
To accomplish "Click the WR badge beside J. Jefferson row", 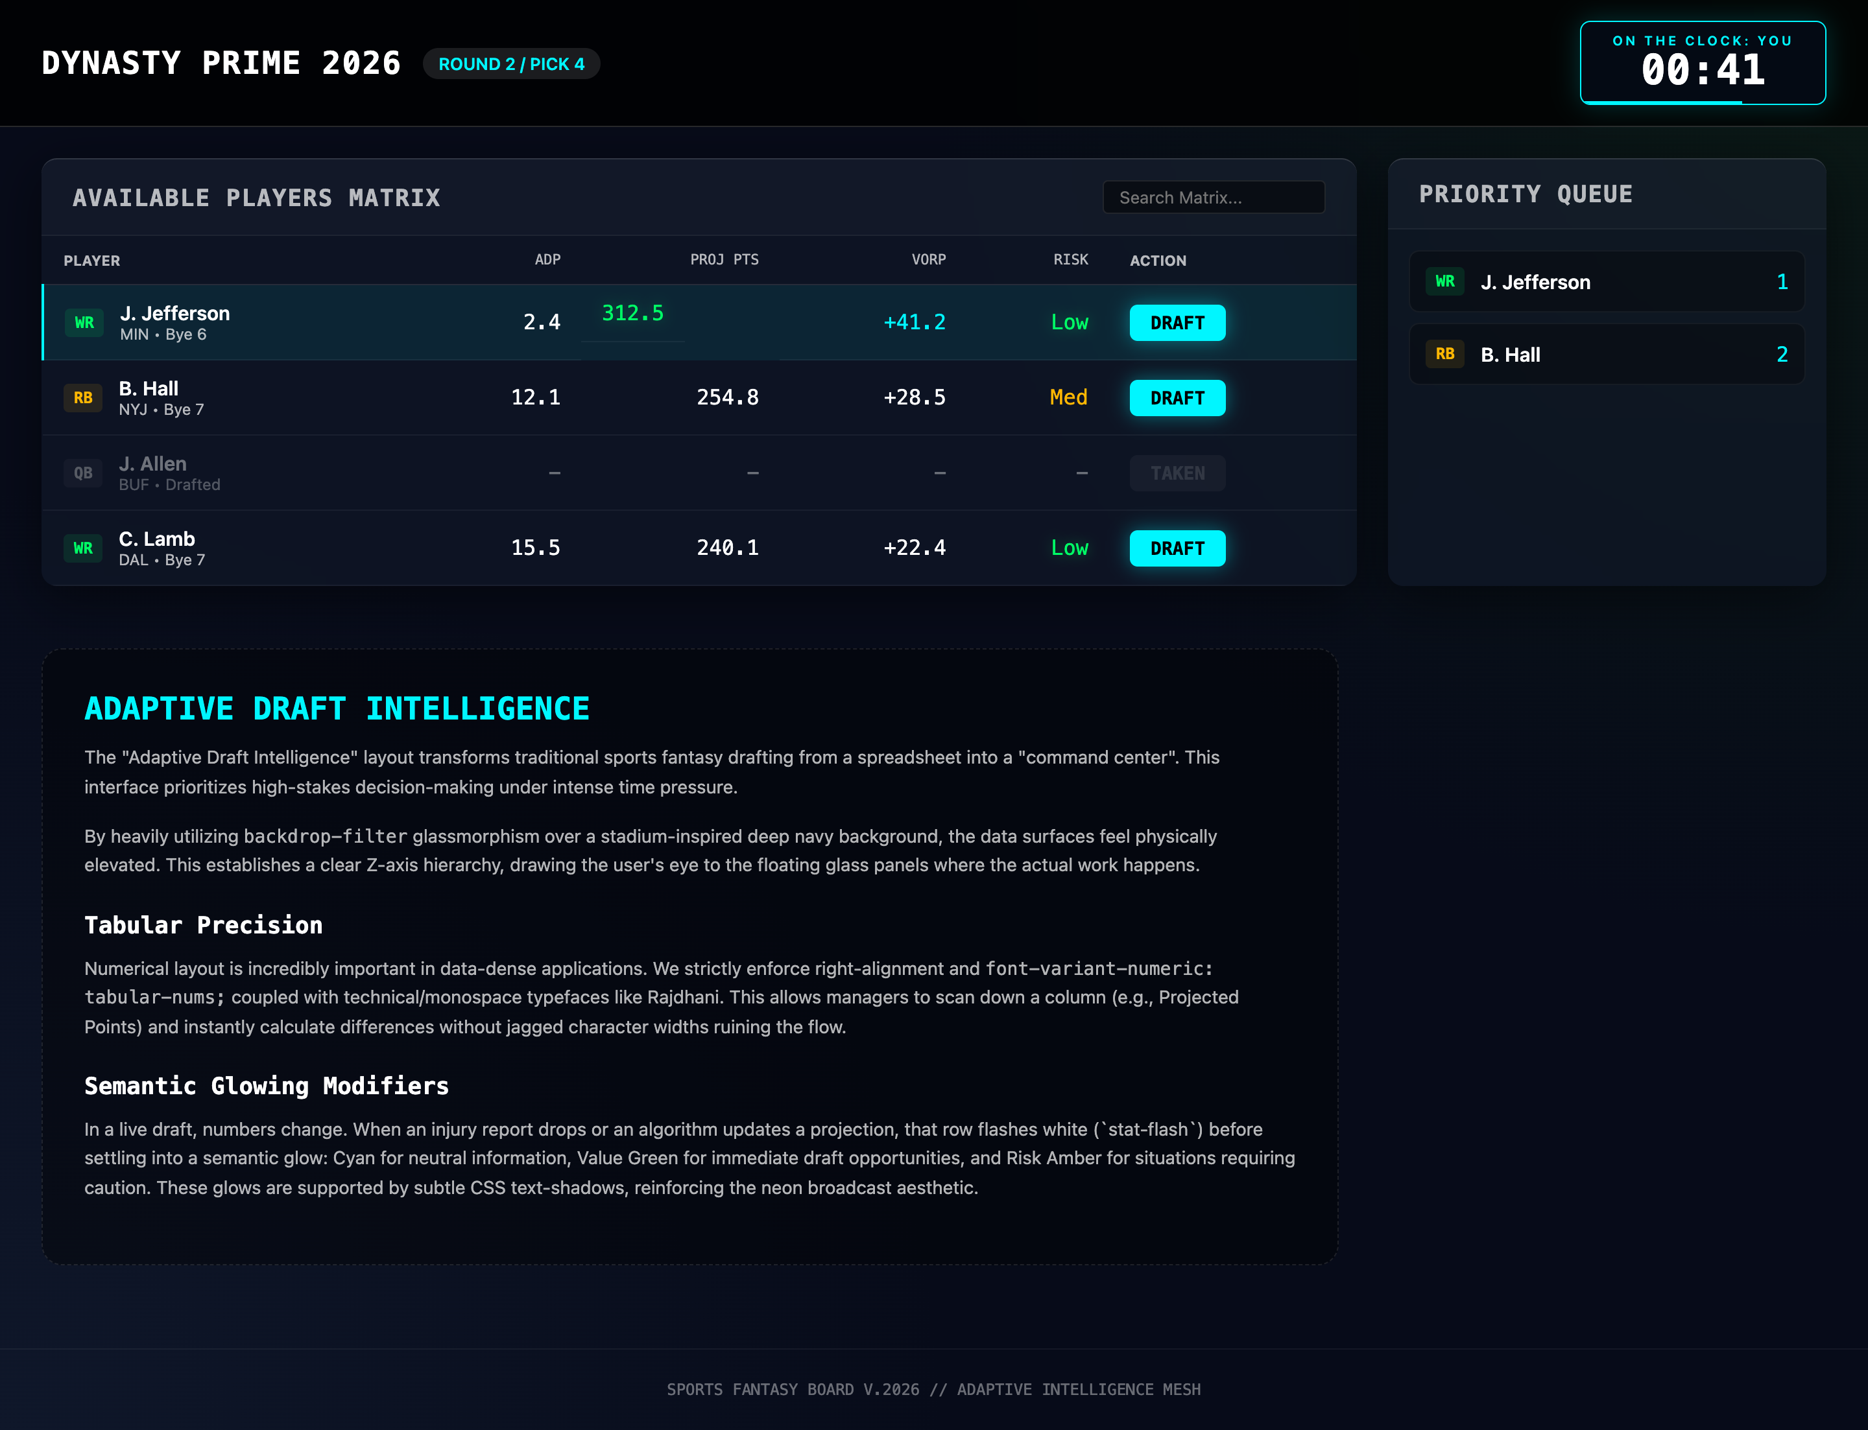I will click(84, 323).
